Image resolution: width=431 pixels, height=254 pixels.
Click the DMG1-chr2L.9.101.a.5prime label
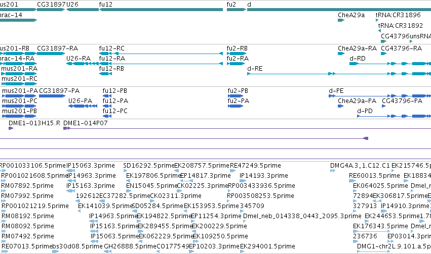click(x=394, y=246)
